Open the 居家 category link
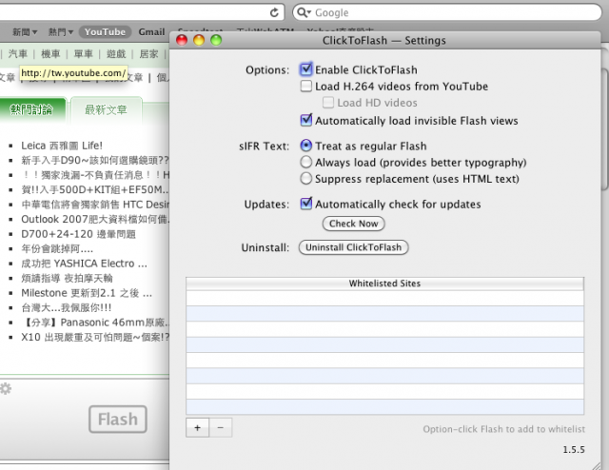The height and width of the screenshot is (470, 609). [x=148, y=53]
